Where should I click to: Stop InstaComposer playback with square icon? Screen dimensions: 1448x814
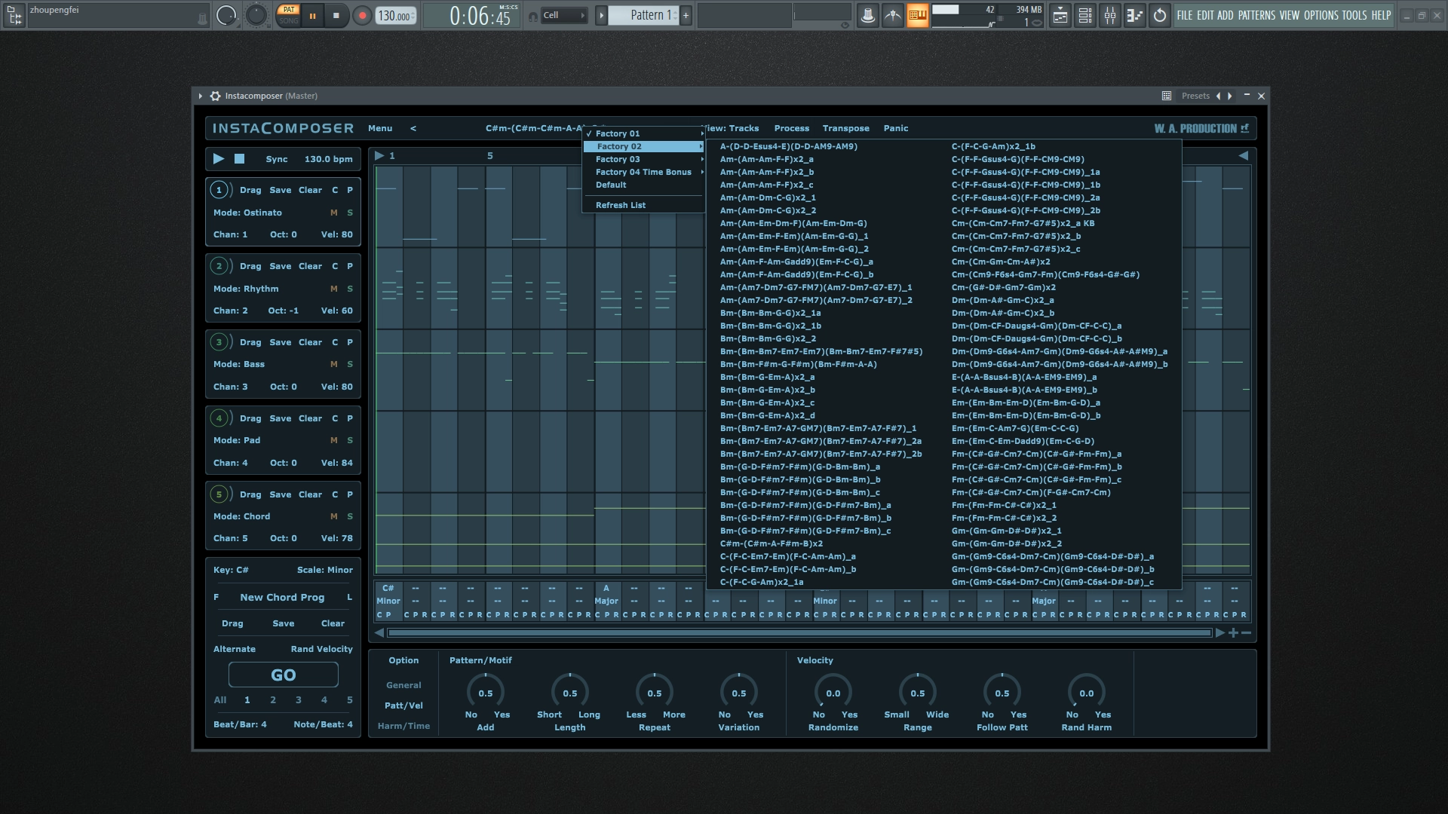tap(240, 159)
